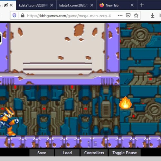Bookmark this page with the star icon
Viewport: 161px width, 161px height.
click(x=136, y=15)
